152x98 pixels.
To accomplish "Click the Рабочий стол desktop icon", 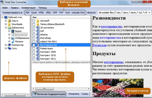I will pos(6,17).
